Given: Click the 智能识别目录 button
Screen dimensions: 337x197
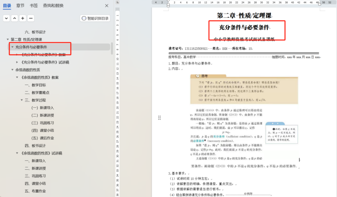Looking at the screenshot, I should 95,18.
